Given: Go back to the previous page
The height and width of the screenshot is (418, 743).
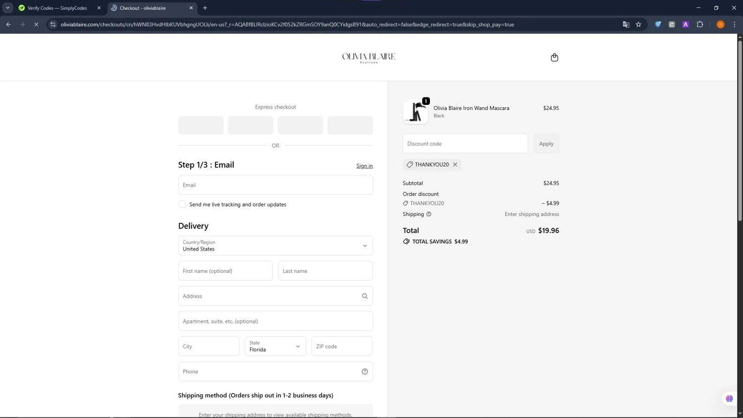Looking at the screenshot, I should (x=8, y=24).
